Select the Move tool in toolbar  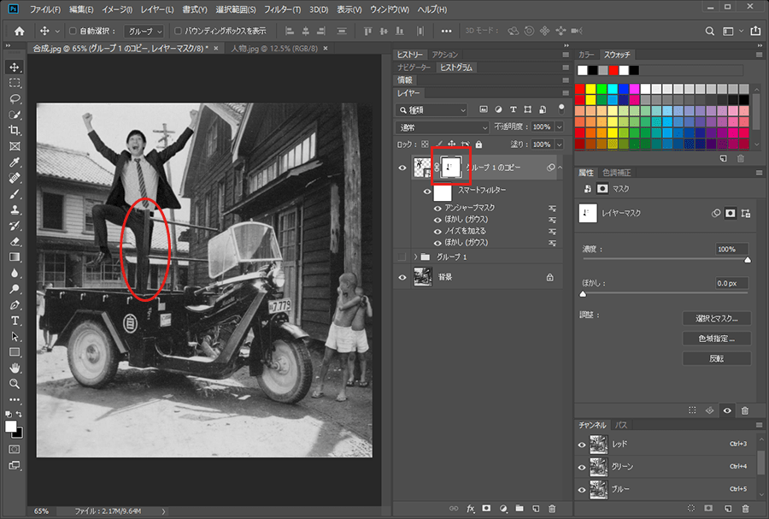tap(15, 68)
